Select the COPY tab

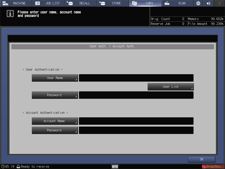tap(145, 3)
